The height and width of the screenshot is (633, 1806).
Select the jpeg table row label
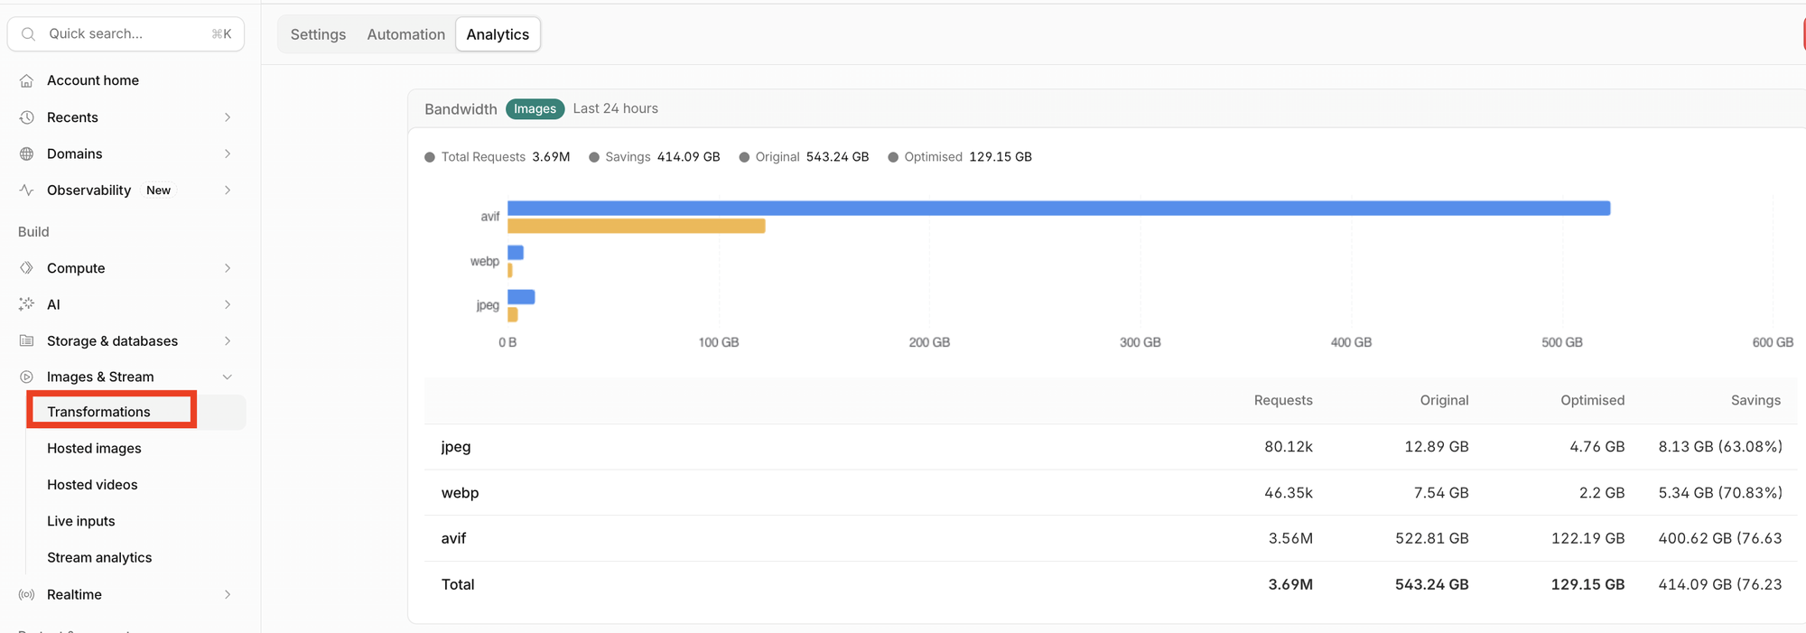456,447
